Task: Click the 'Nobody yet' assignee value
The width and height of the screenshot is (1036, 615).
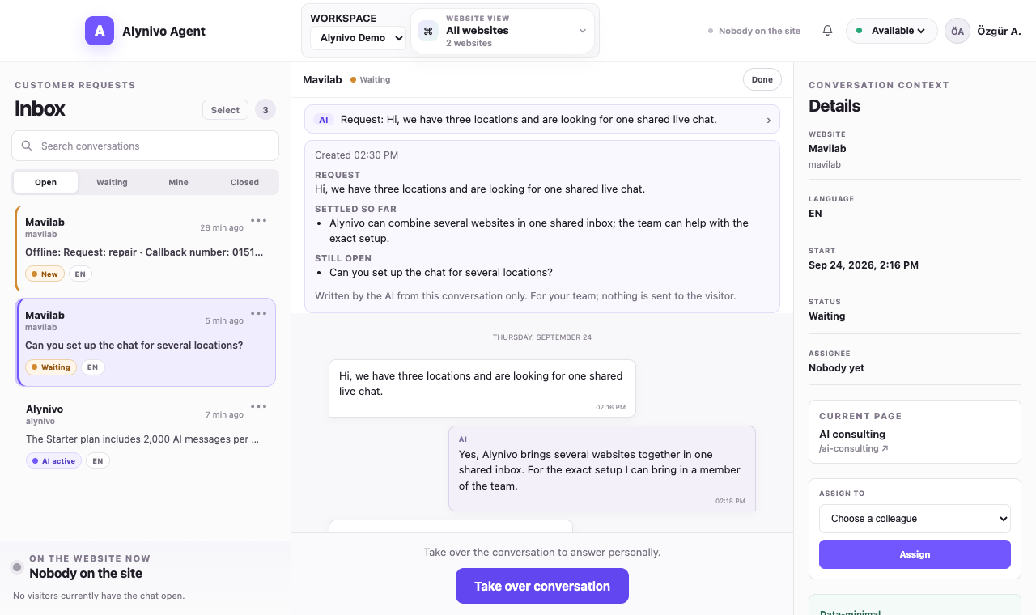Action: click(836, 368)
